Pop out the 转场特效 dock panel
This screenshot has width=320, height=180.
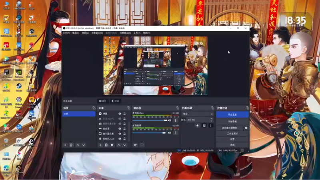click(x=212, y=108)
